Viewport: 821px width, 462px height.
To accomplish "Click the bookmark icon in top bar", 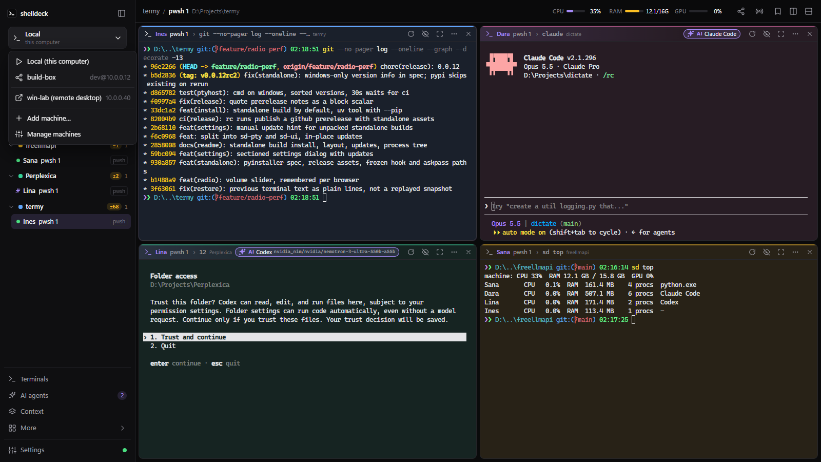I will click(778, 11).
